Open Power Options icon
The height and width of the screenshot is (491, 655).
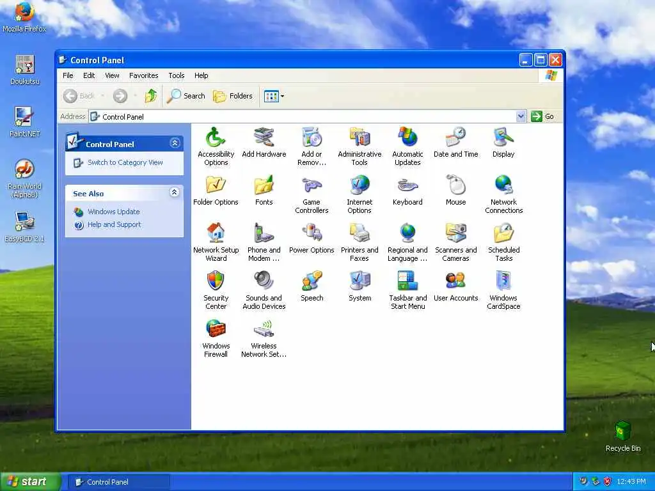(x=312, y=238)
